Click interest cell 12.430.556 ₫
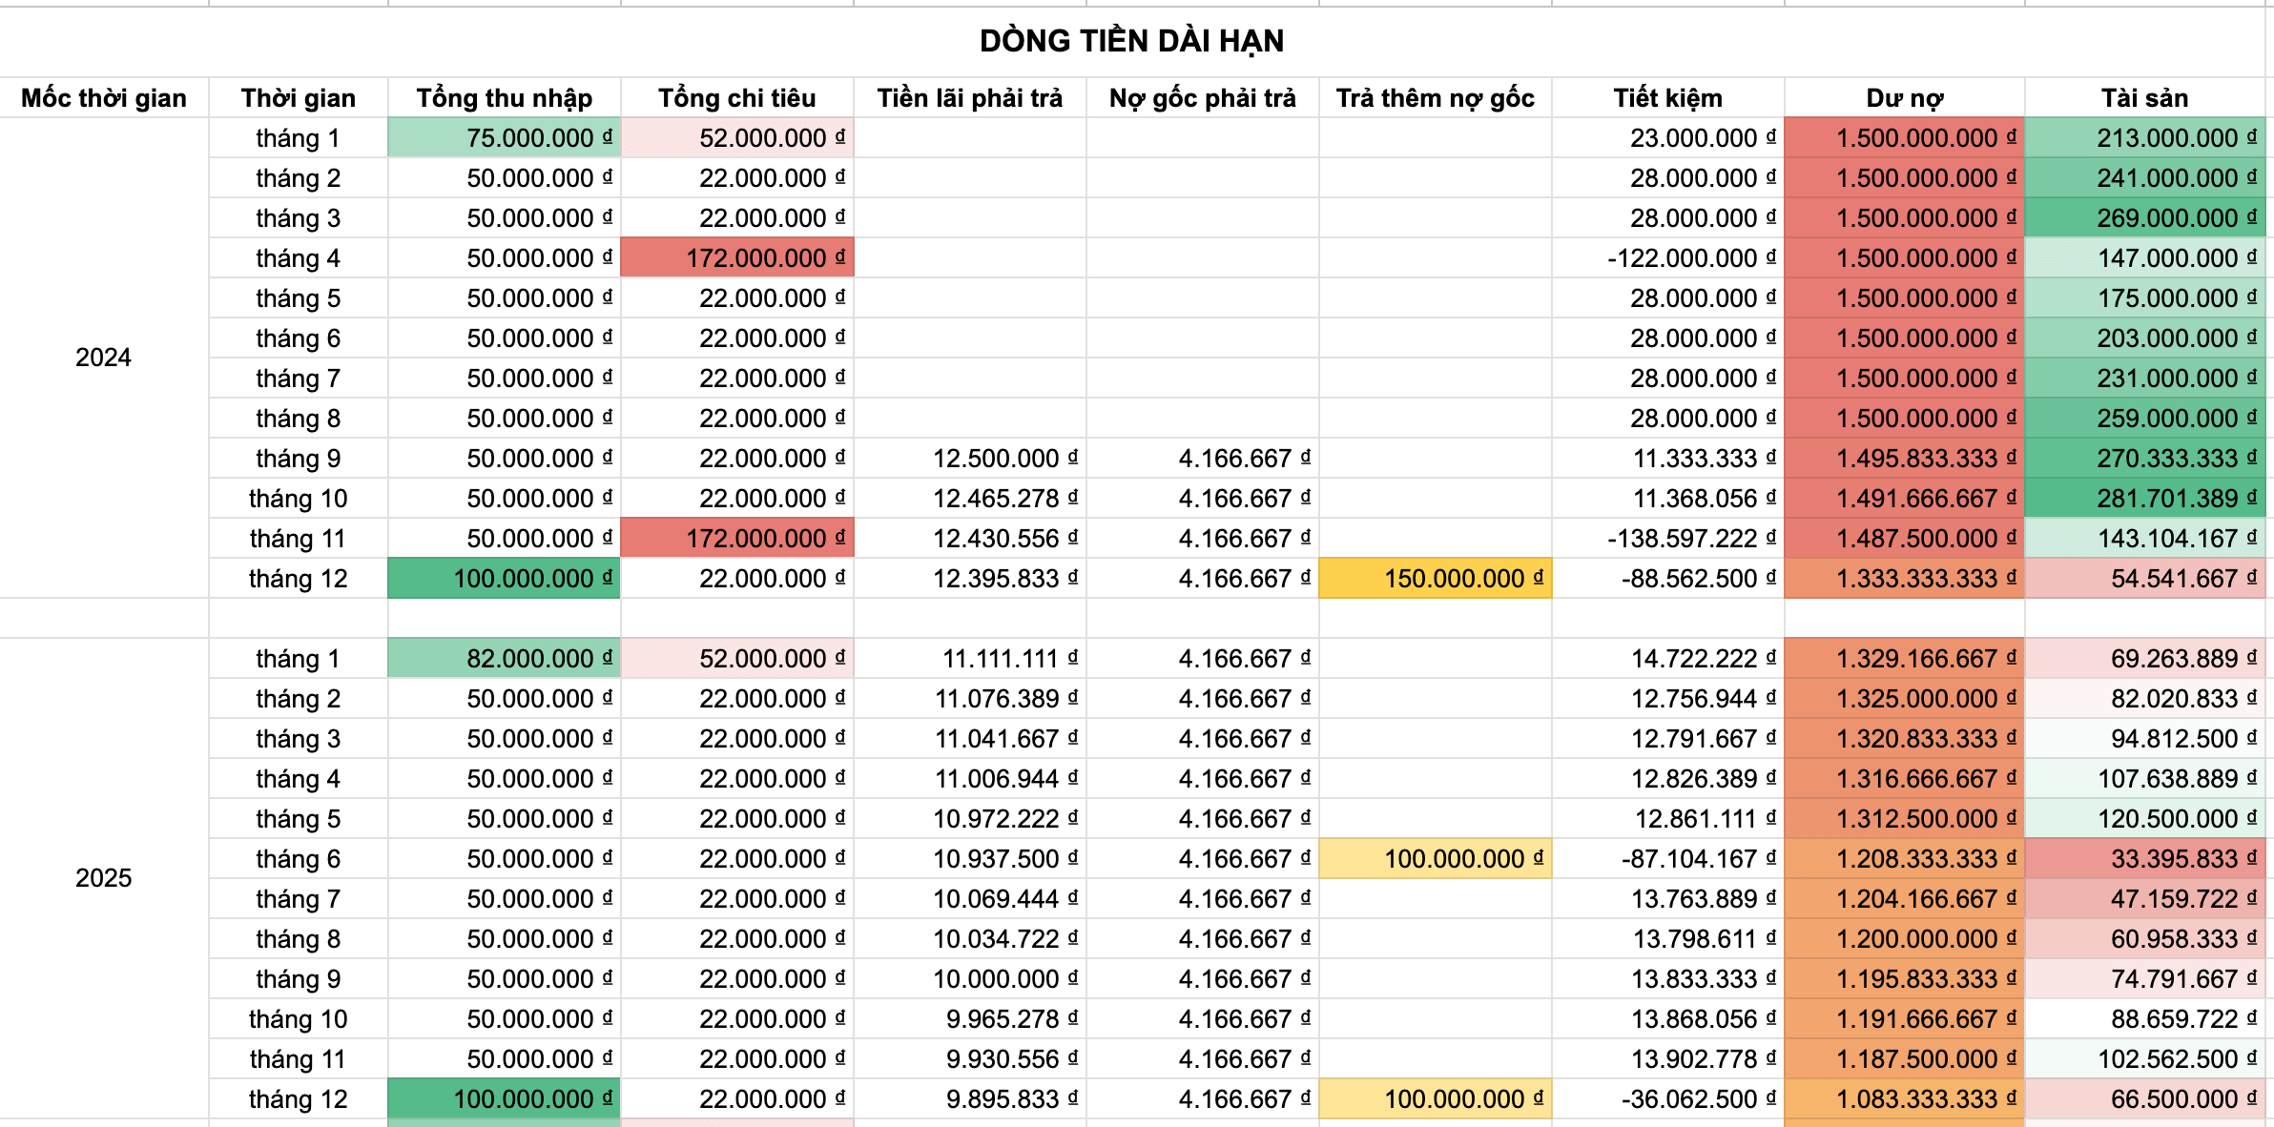This screenshot has width=2274, height=1127. pyautogui.click(x=969, y=539)
